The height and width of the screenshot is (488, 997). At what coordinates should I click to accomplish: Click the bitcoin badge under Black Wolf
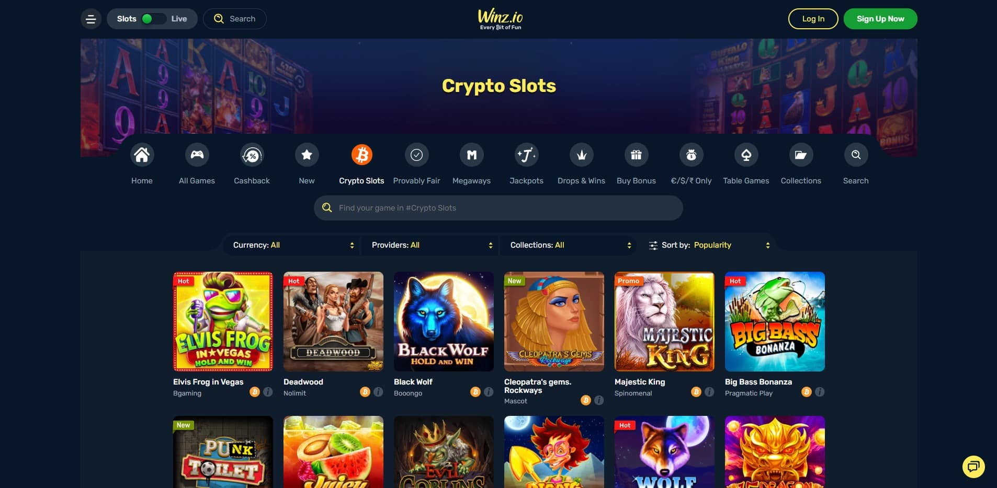pyautogui.click(x=475, y=392)
